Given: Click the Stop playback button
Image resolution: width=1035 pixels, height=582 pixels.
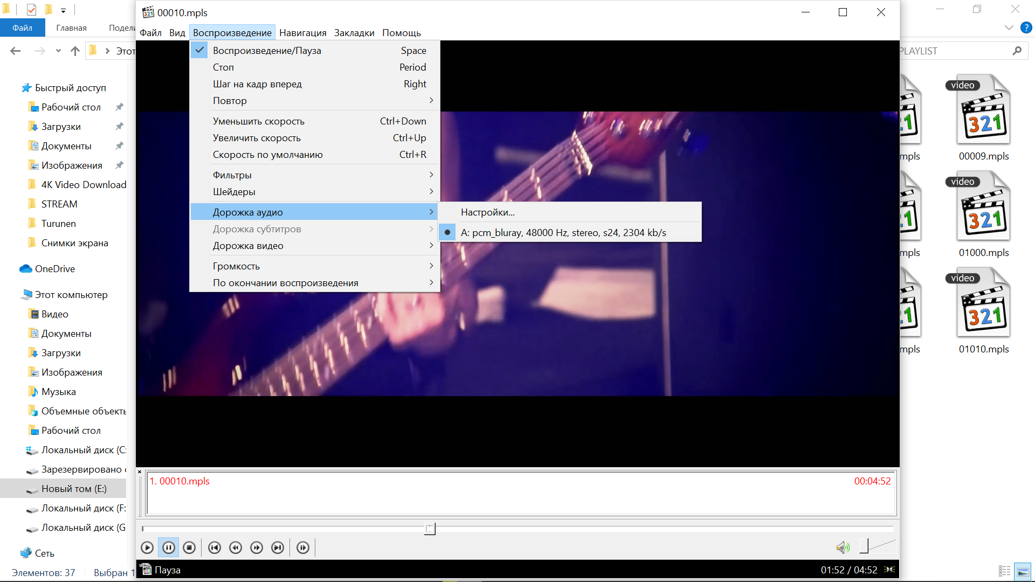Looking at the screenshot, I should (x=189, y=548).
